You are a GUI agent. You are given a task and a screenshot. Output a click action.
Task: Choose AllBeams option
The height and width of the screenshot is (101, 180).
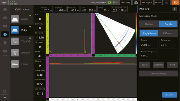[168, 33]
